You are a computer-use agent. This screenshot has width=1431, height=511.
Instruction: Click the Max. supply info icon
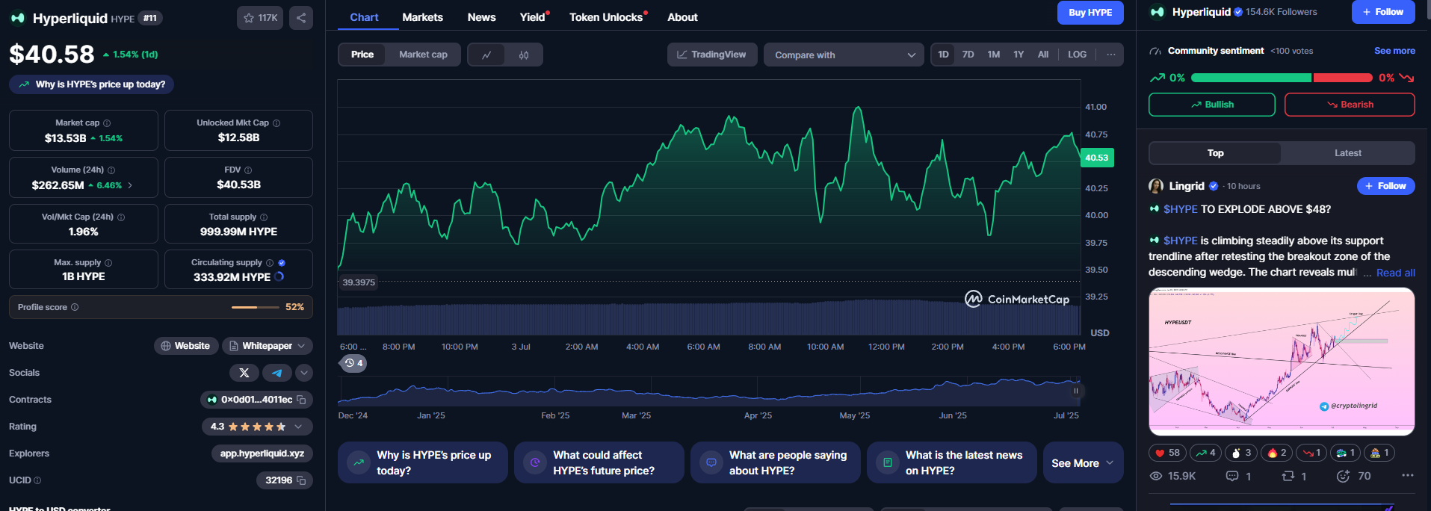pyautogui.click(x=108, y=263)
